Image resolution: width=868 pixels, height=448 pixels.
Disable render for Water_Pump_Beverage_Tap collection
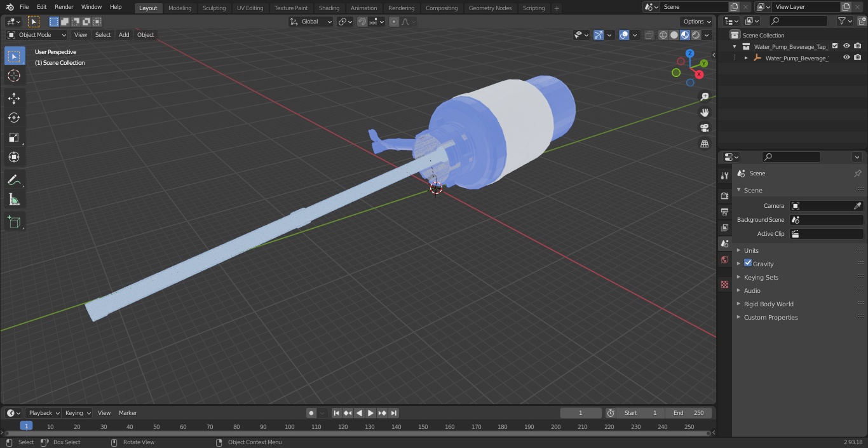coord(858,46)
